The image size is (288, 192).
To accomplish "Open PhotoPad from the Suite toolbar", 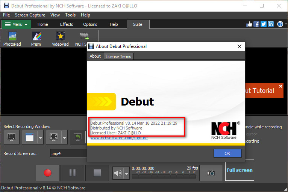I will 12,39.
